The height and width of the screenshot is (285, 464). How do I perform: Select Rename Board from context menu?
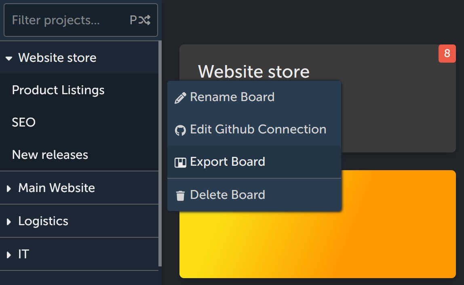232,97
